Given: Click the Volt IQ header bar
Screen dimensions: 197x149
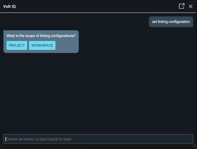Looking at the screenshot, I should click(92, 6).
